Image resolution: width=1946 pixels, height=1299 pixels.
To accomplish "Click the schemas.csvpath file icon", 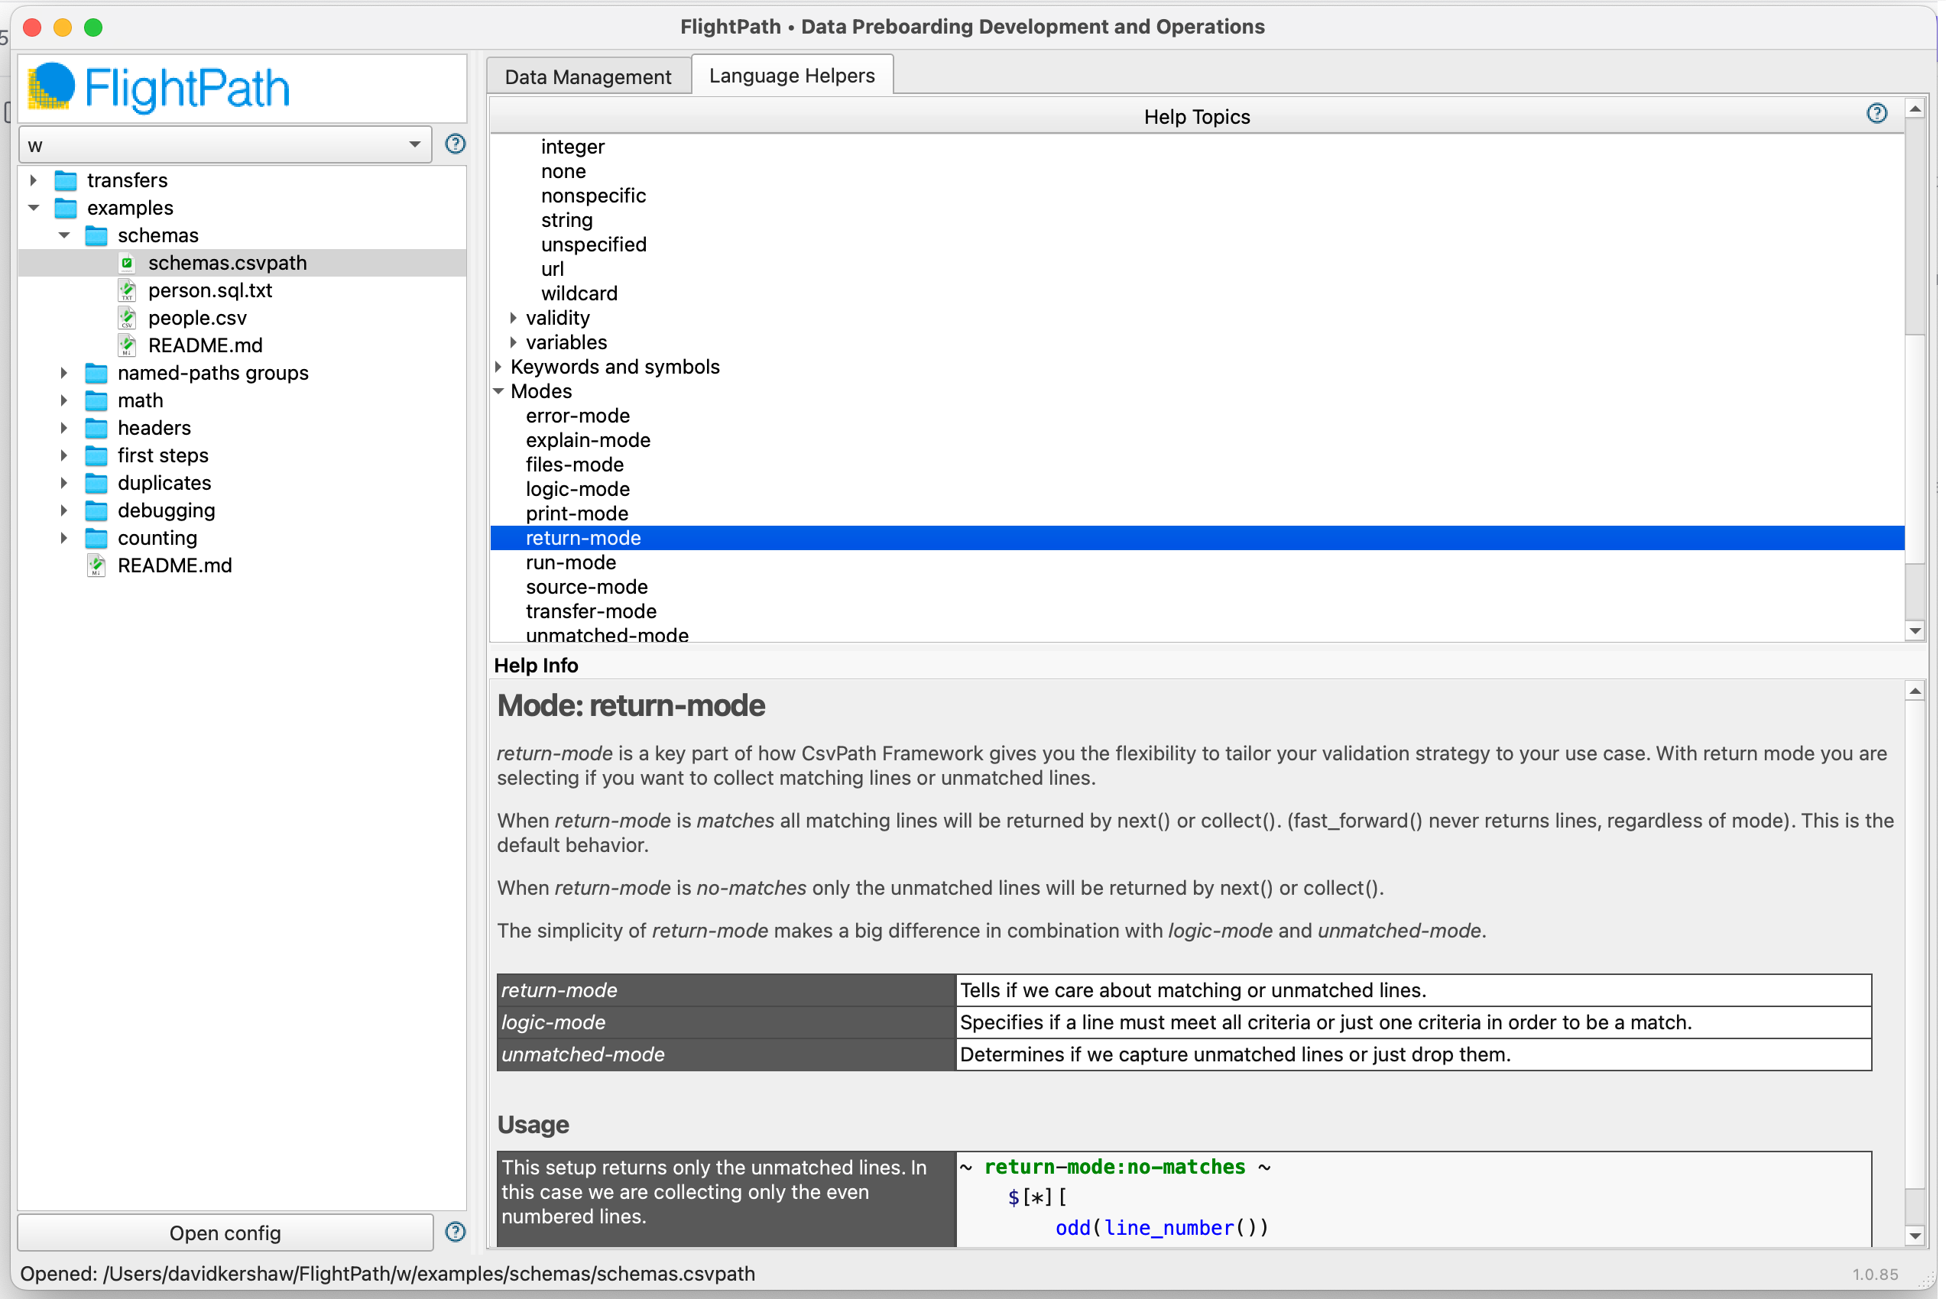I will click(x=128, y=264).
